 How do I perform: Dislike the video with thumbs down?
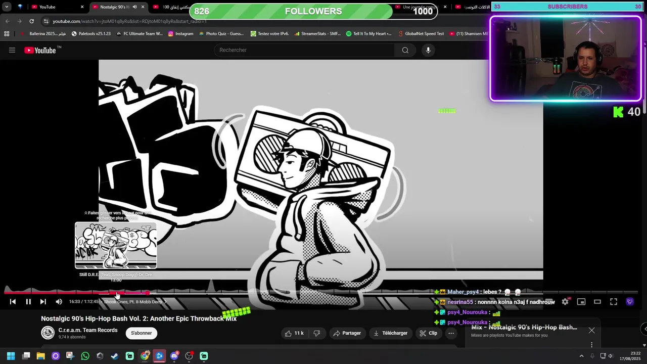pyautogui.click(x=317, y=333)
